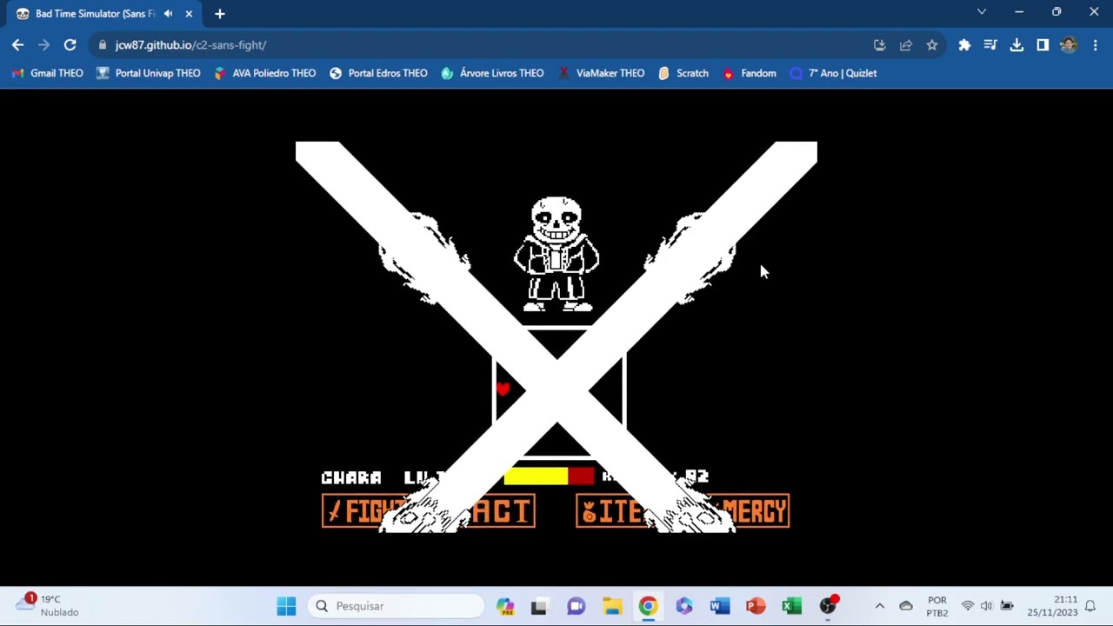Toggle the Chrome side panel

1043,44
